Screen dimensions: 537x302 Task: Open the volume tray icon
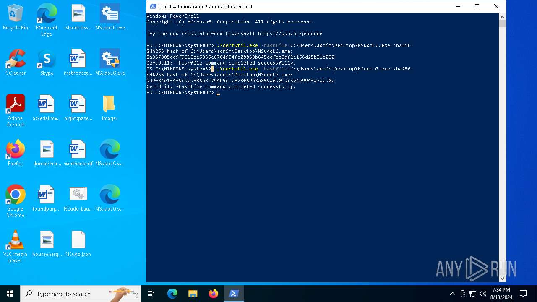point(483,294)
